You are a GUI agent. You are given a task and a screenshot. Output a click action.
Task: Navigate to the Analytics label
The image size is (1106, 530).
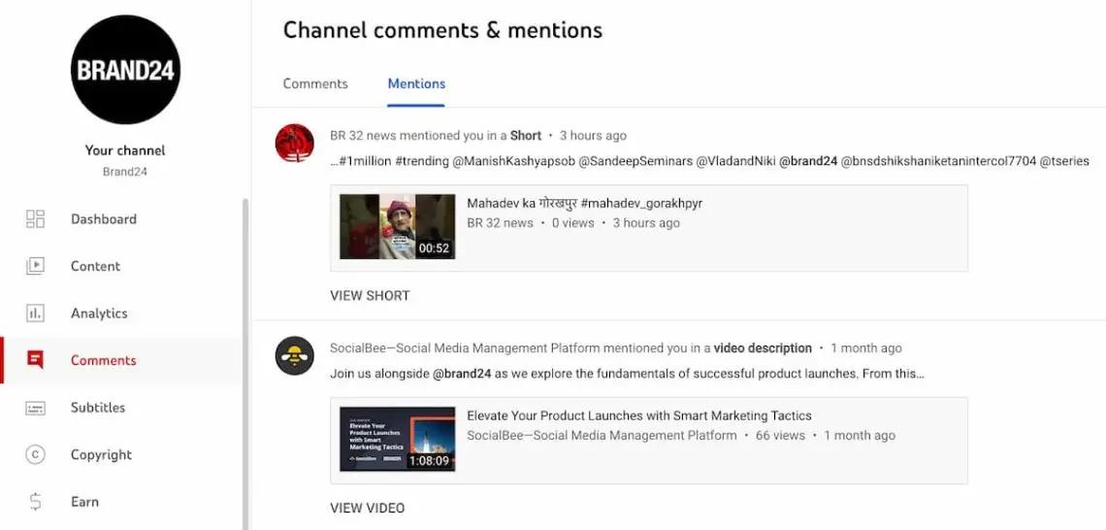tap(99, 314)
